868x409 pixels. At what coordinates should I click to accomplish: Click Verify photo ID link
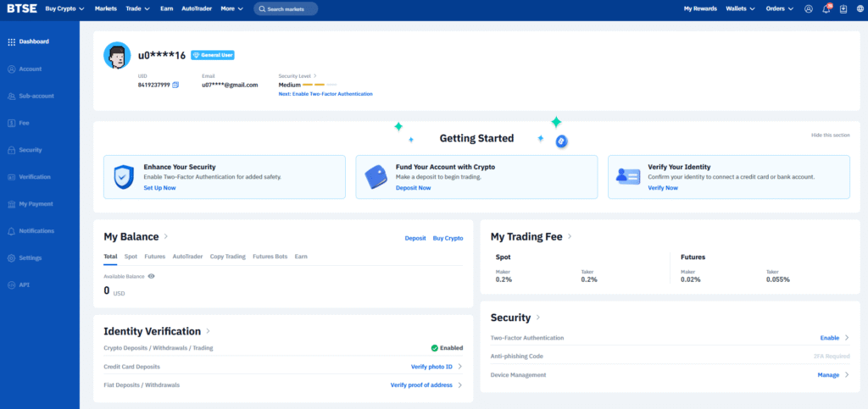click(x=431, y=367)
